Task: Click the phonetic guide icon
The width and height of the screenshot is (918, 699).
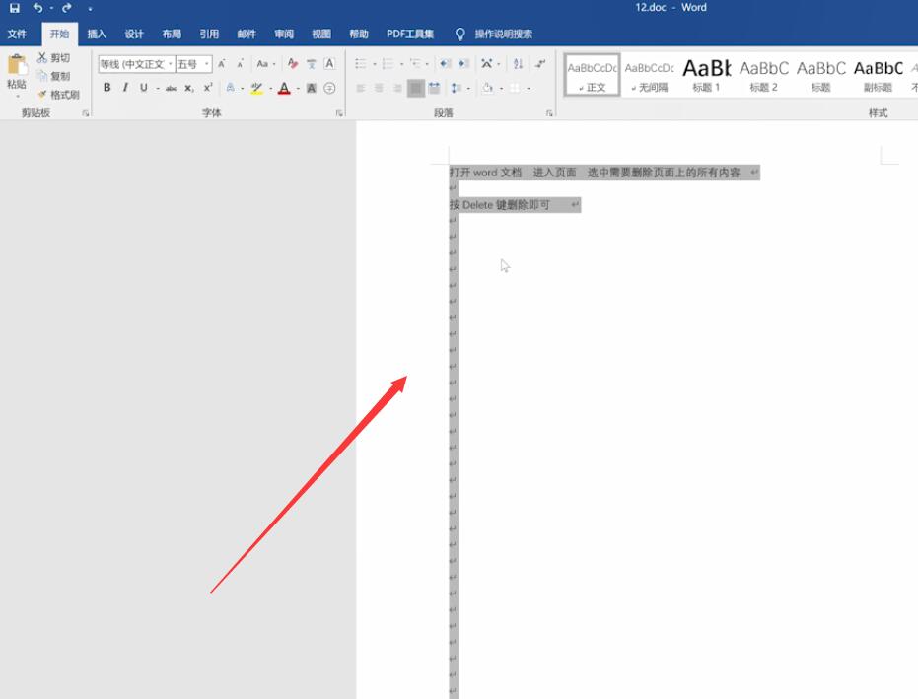Action: pos(311,64)
